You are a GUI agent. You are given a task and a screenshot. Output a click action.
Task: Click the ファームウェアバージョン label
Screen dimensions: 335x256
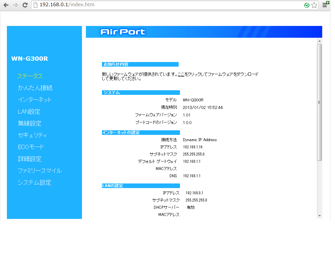pyautogui.click(x=156, y=115)
